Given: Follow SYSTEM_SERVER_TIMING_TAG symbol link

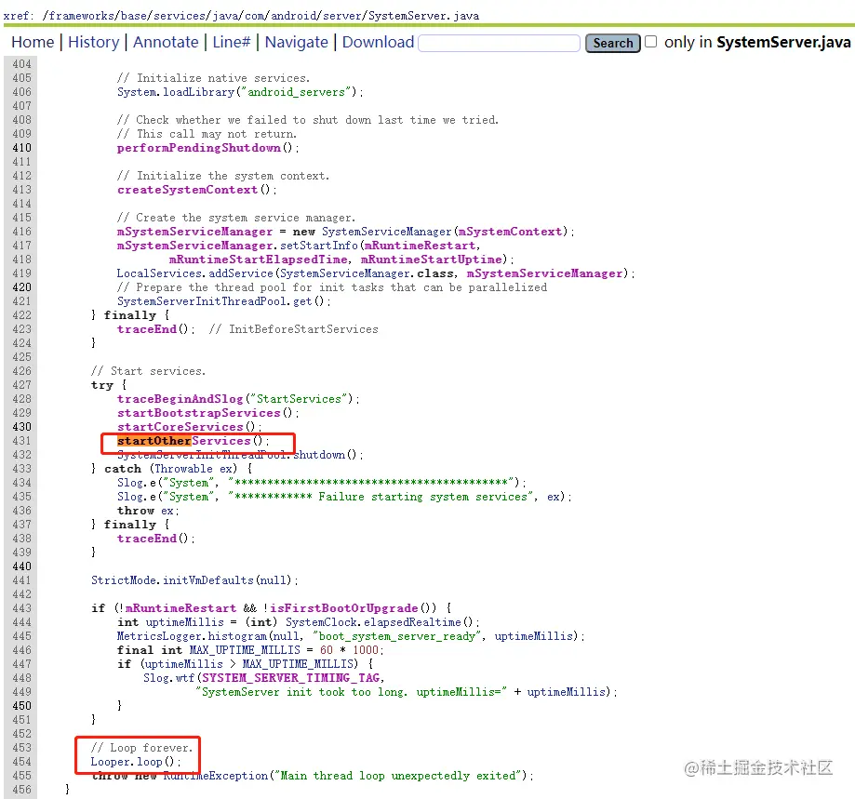Looking at the screenshot, I should (x=290, y=678).
